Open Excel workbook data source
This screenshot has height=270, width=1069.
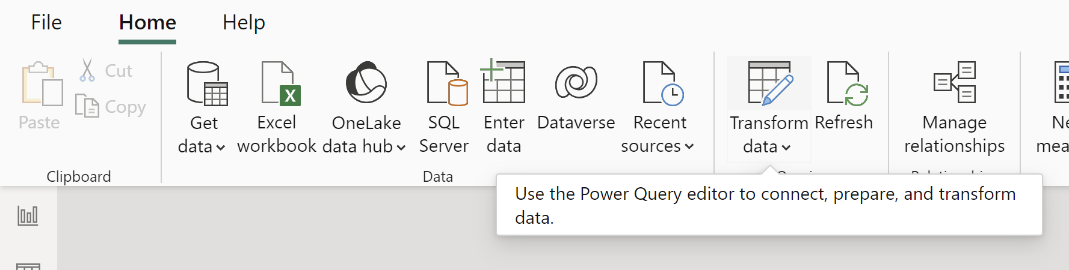[x=280, y=84]
